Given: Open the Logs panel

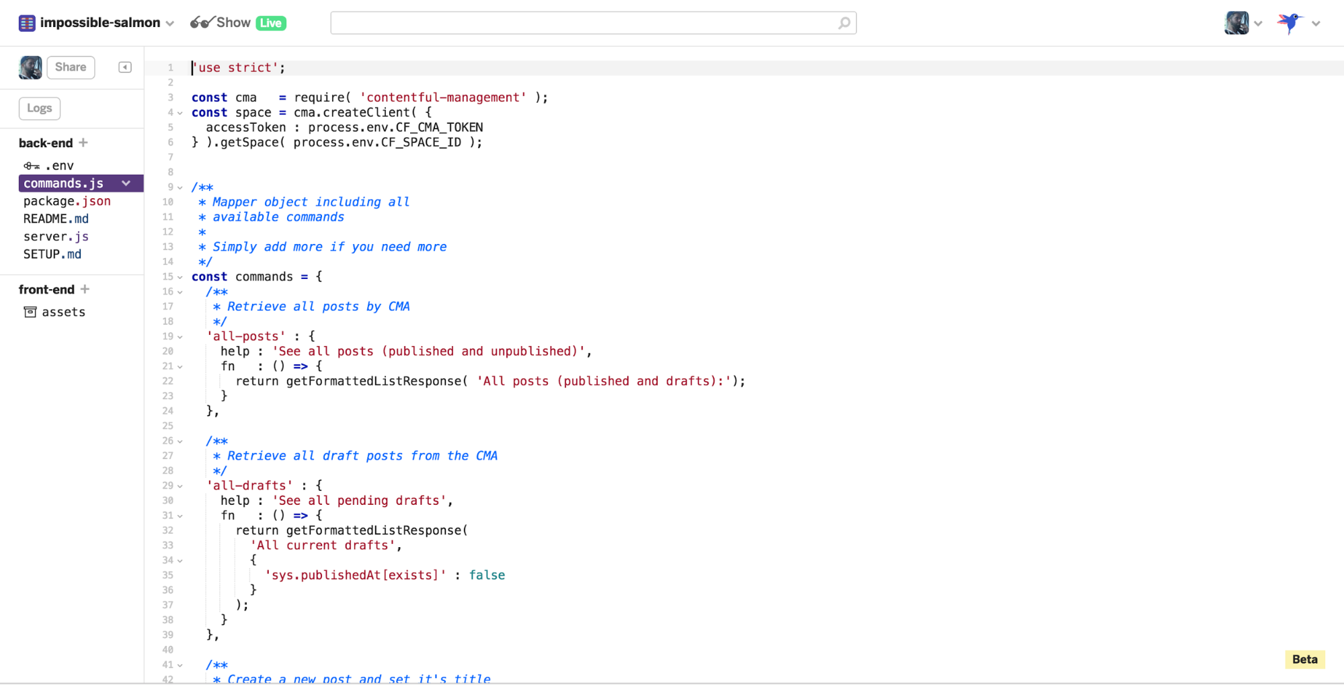Looking at the screenshot, I should coord(40,108).
